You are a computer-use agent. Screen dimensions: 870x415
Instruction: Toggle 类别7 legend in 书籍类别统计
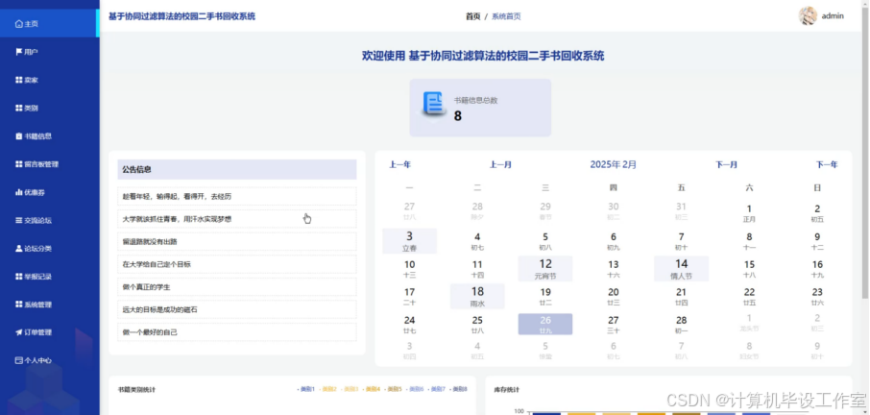(x=437, y=389)
